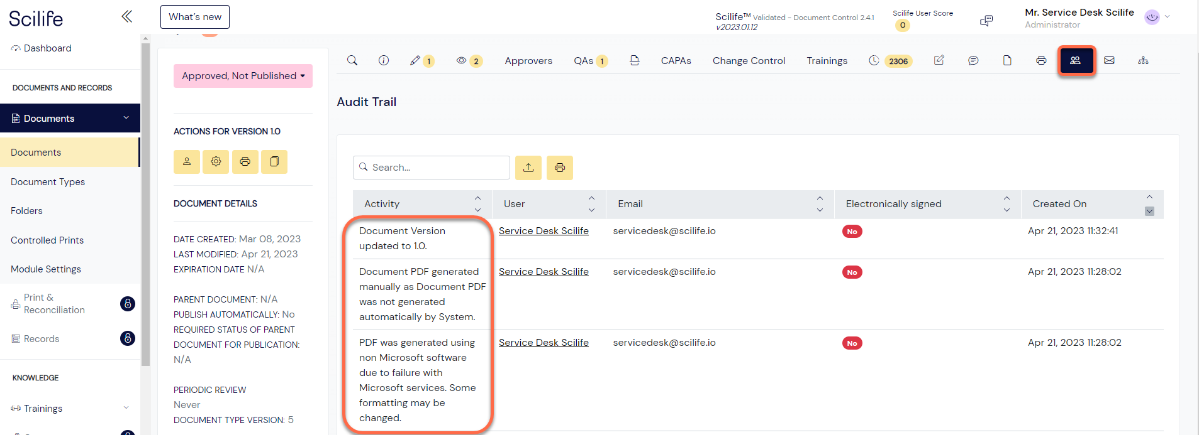This screenshot has height=435, width=1199.
Task: Collapse the sidebar with double chevron icon
Action: (126, 16)
